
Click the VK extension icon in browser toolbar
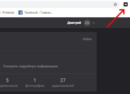126,4
